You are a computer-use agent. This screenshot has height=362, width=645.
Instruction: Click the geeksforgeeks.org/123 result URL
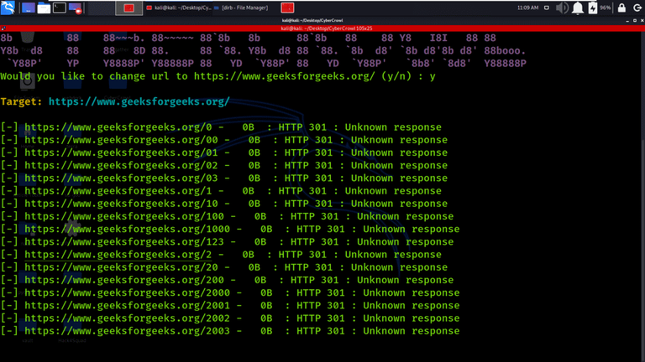pyautogui.click(x=124, y=241)
